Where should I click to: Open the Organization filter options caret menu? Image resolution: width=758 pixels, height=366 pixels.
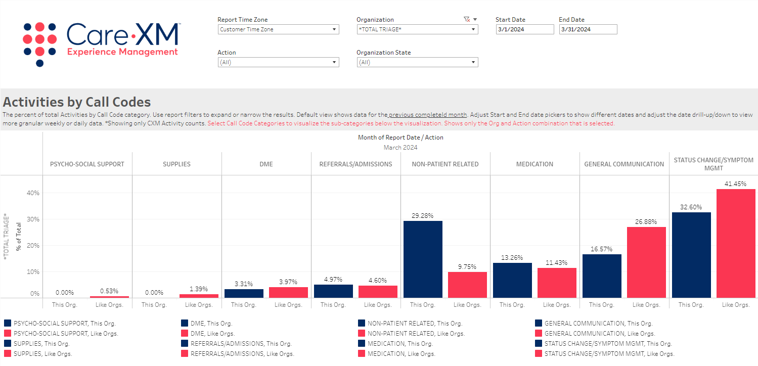click(x=475, y=20)
